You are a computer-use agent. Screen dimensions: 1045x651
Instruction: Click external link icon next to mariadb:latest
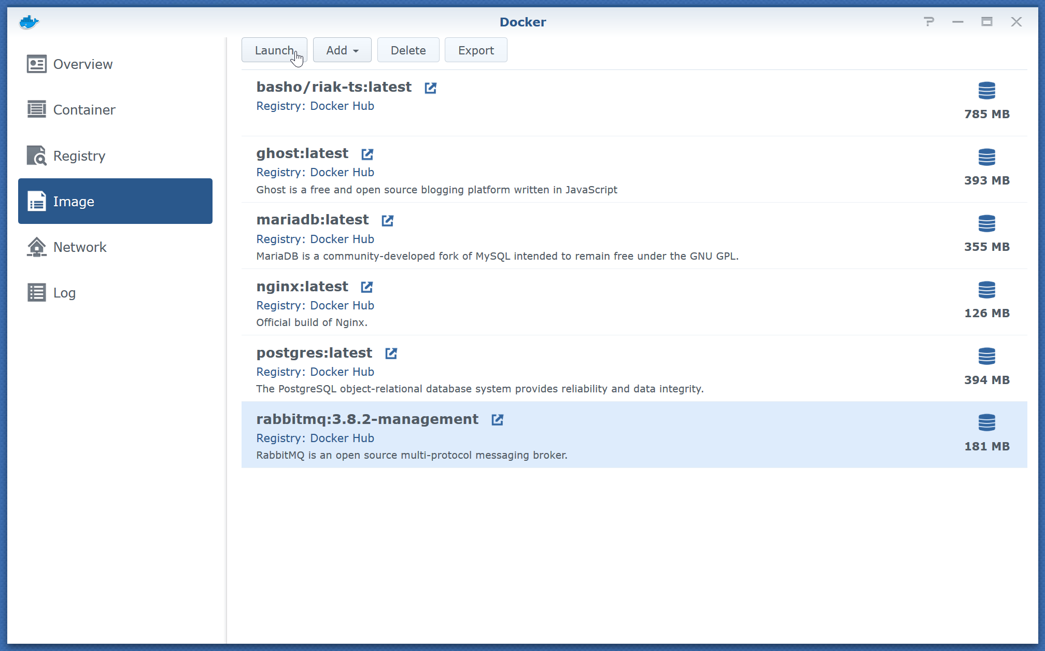click(387, 221)
